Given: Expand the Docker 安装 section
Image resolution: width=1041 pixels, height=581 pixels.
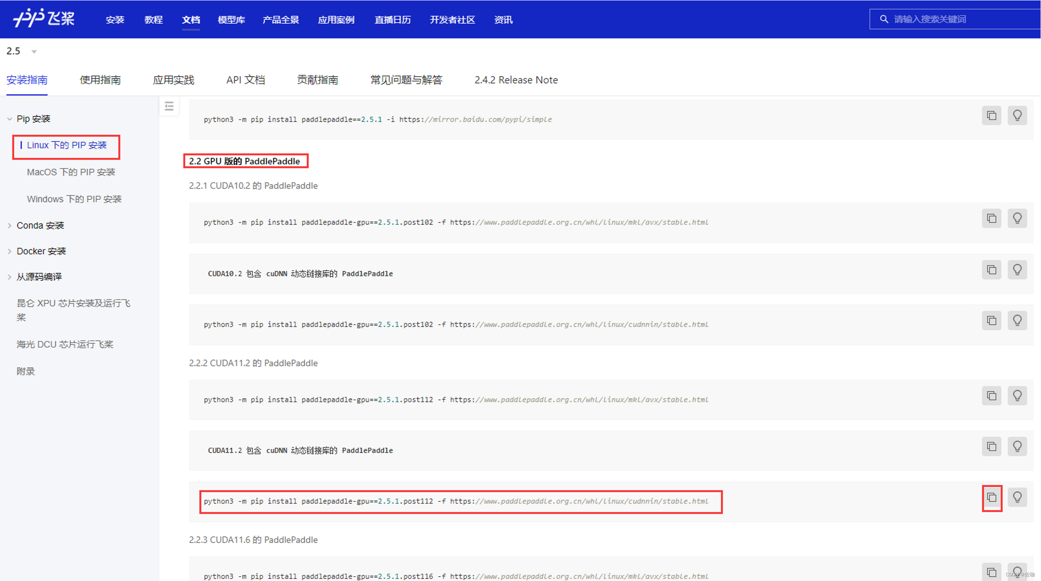Looking at the screenshot, I should click(9, 251).
